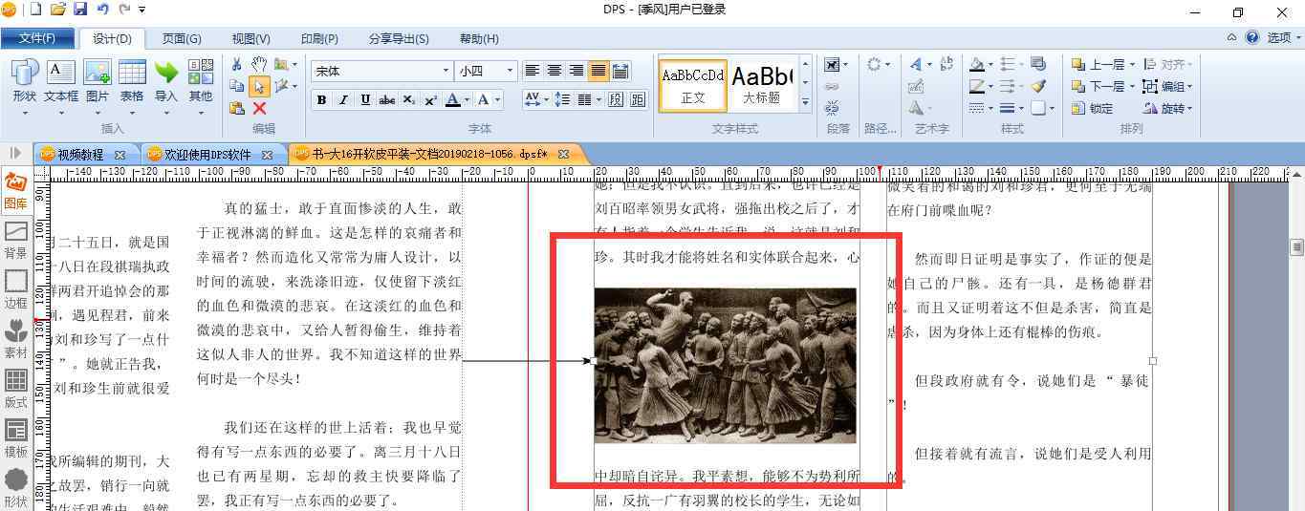This screenshot has width=1305, height=511.
Task: Open 图库 panel in left sidebar
Action: [x=16, y=189]
